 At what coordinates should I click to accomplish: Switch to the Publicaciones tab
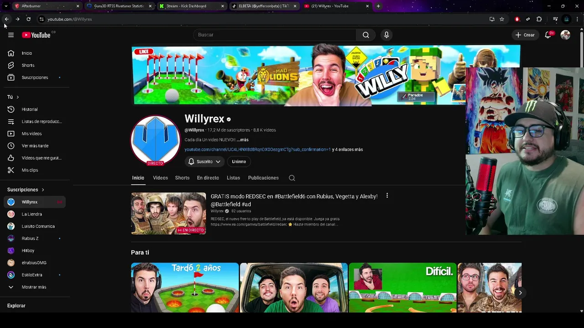click(263, 178)
